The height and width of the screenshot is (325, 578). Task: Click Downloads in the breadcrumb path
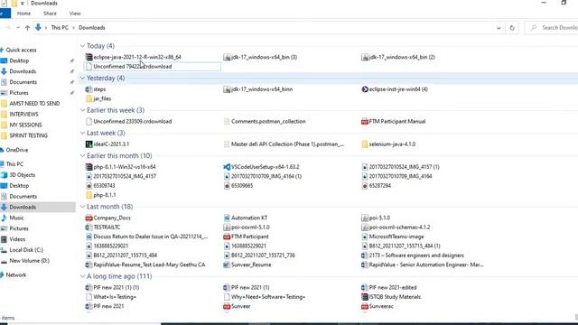point(92,28)
